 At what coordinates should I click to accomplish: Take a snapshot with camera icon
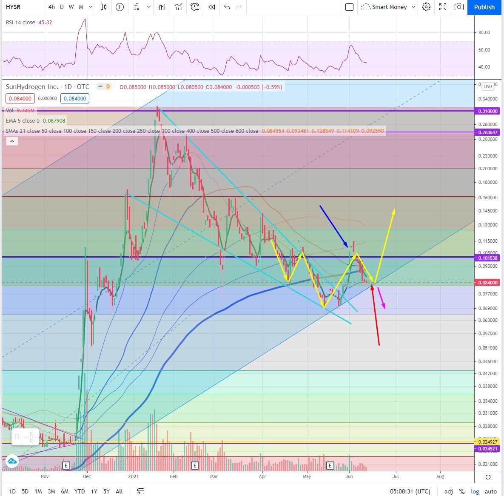pyautogui.click(x=459, y=7)
